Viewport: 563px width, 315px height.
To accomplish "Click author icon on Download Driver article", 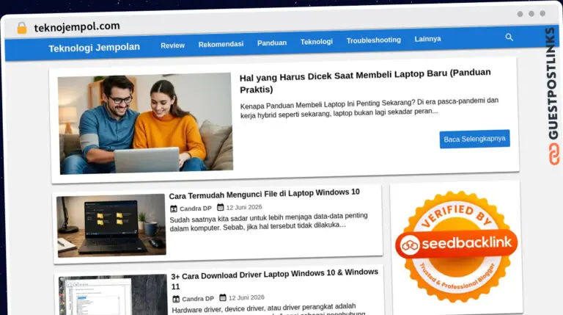I will pos(176,299).
